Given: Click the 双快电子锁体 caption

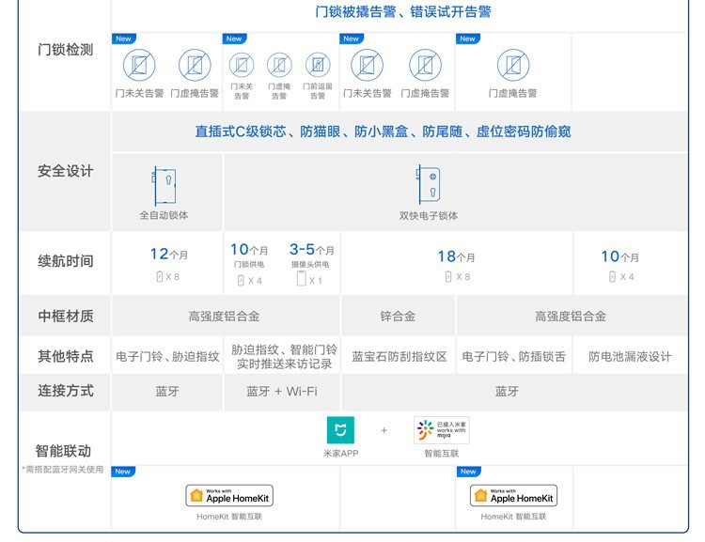Looking at the screenshot, I should (428, 215).
